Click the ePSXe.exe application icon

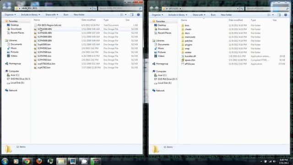[183, 64]
